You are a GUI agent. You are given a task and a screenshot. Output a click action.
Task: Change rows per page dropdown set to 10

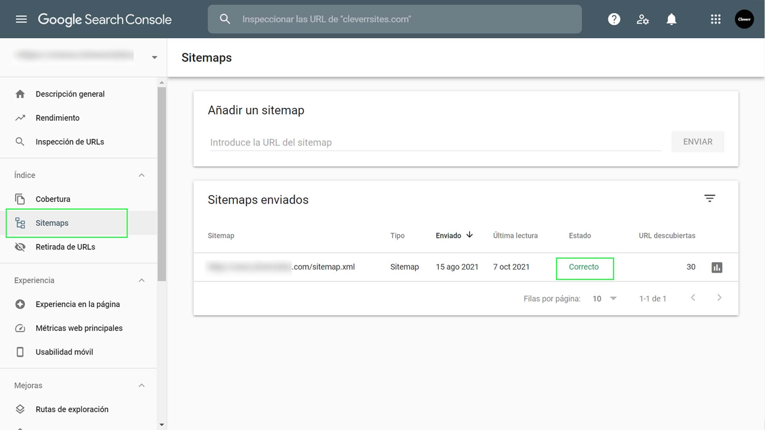[604, 299]
